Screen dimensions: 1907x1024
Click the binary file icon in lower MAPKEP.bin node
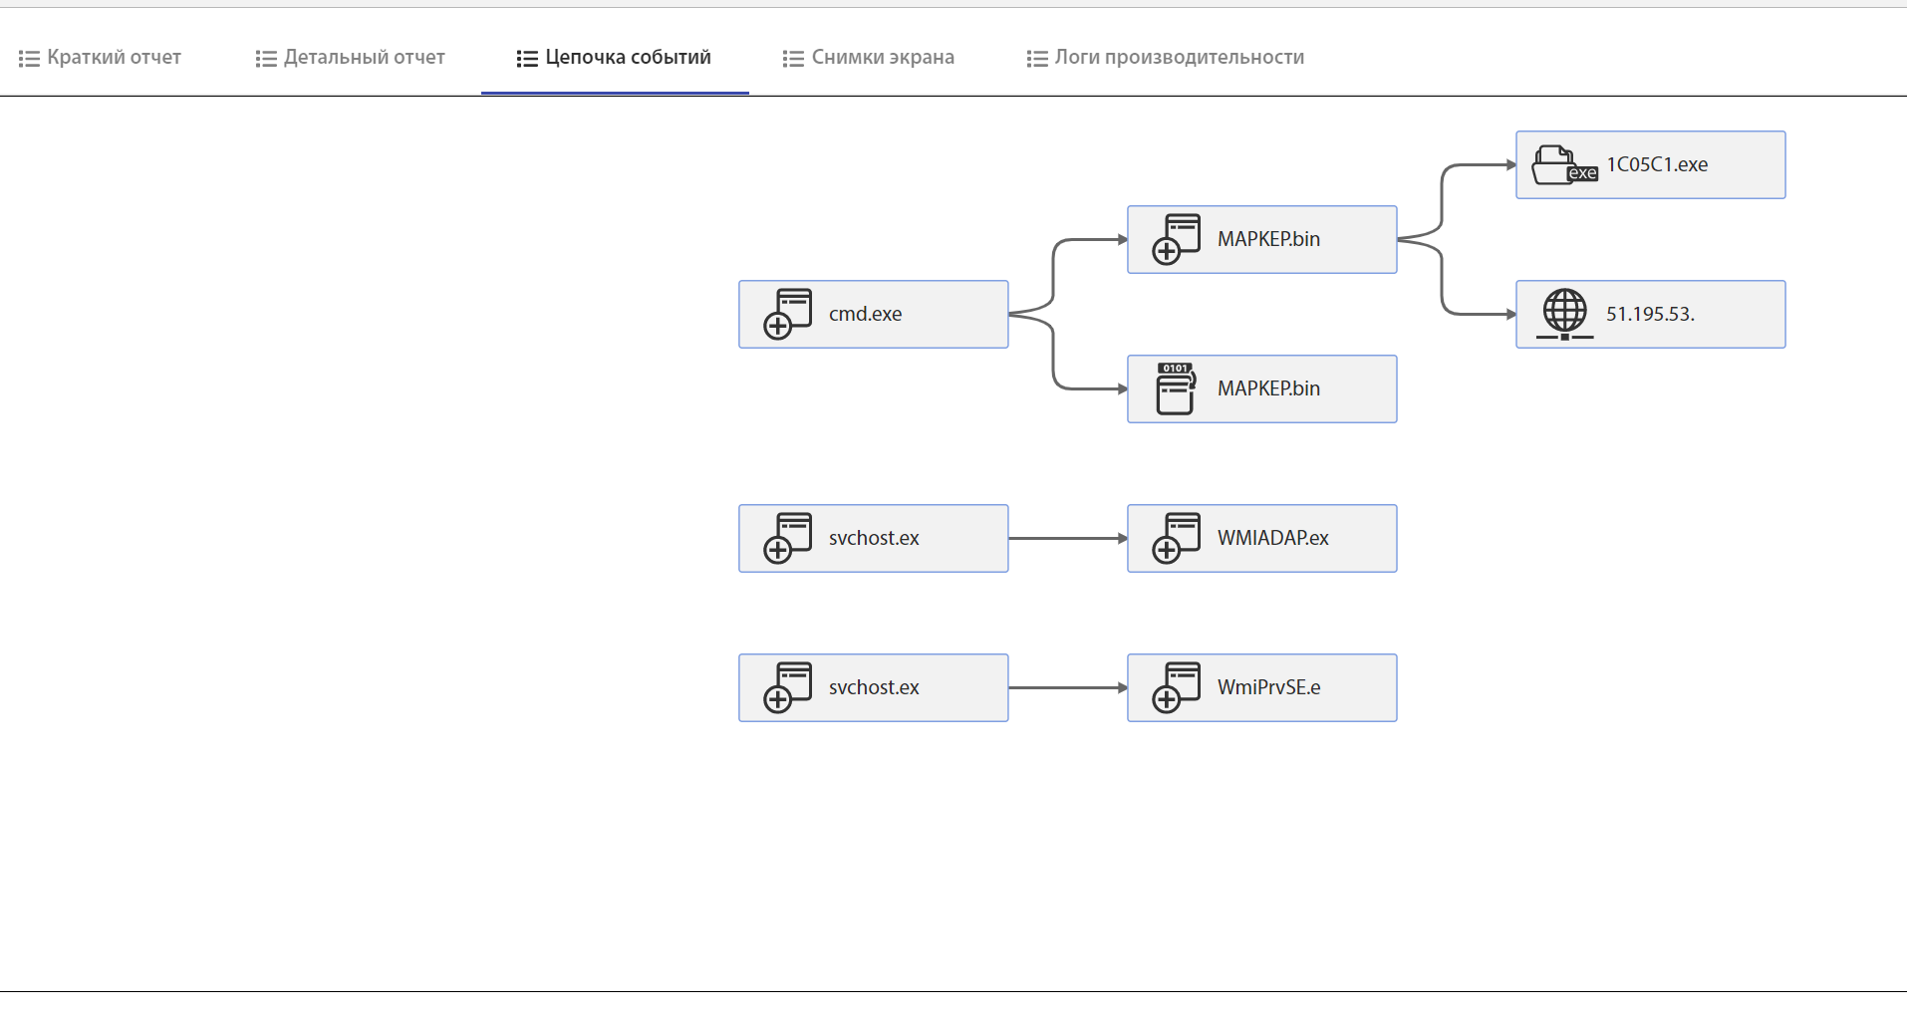point(1176,388)
